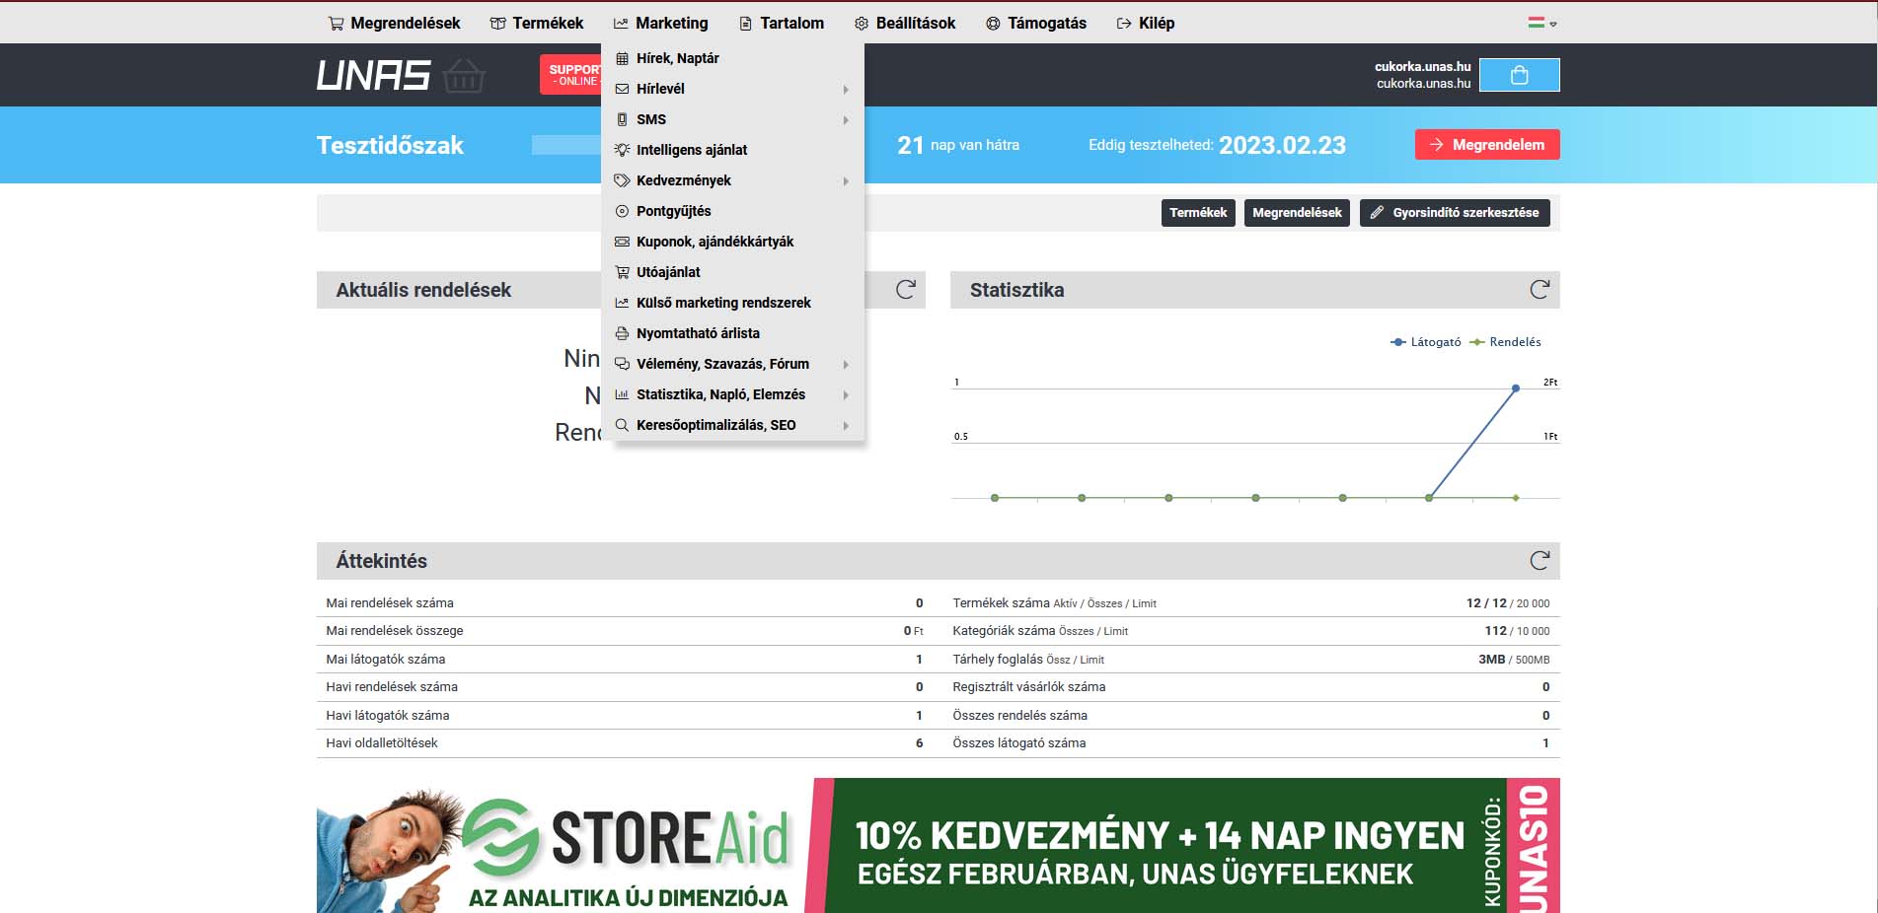The image size is (1878, 913).
Task: Open the StoreAid promotional banner
Action: click(938, 845)
